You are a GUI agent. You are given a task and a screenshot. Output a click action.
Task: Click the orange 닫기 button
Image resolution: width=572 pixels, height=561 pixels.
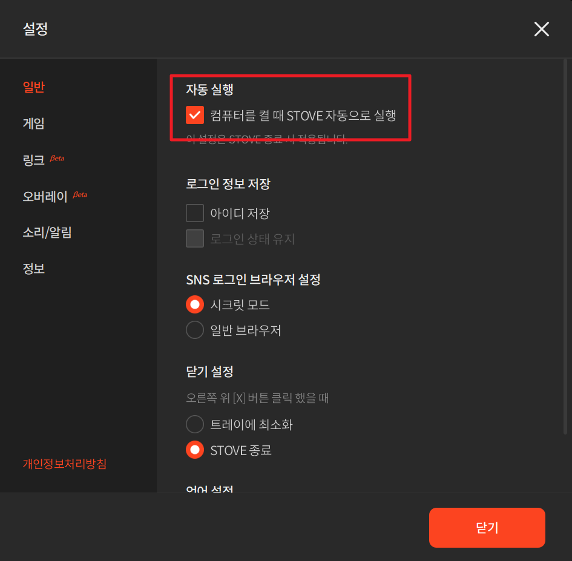(x=487, y=528)
